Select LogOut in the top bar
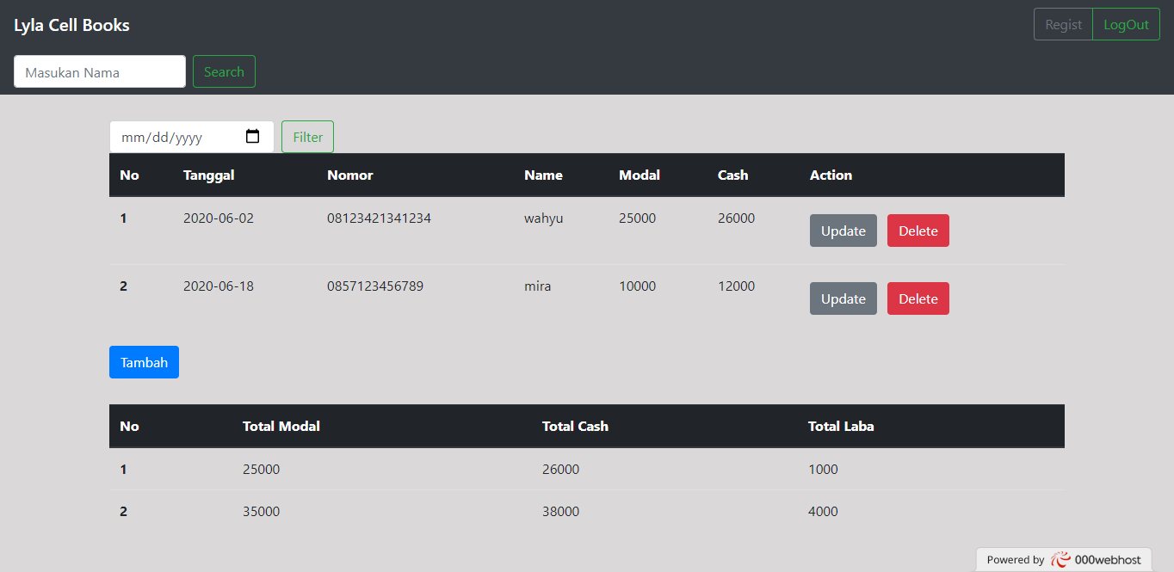The height and width of the screenshot is (572, 1174). click(1126, 24)
